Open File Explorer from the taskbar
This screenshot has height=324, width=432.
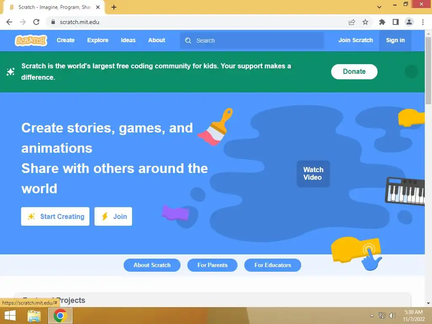(x=34, y=316)
